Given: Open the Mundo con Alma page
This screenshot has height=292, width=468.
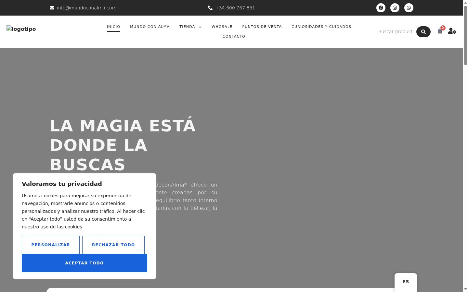Looking at the screenshot, I should tap(150, 27).
